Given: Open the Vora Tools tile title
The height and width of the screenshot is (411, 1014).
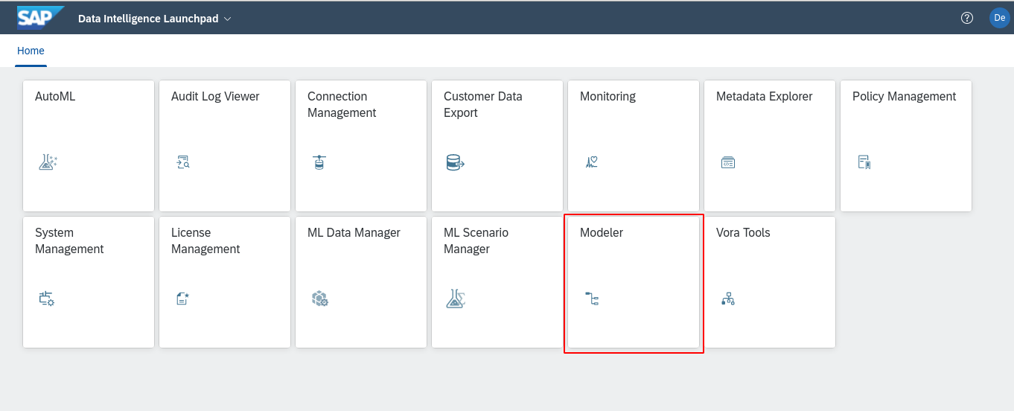Looking at the screenshot, I should (743, 232).
